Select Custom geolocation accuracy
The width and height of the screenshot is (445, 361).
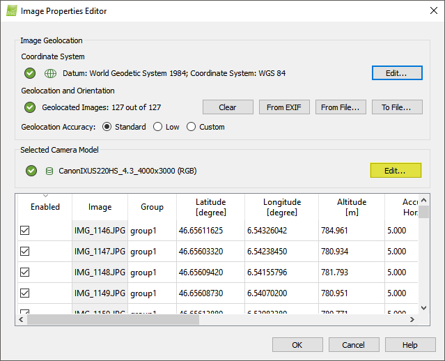(192, 127)
